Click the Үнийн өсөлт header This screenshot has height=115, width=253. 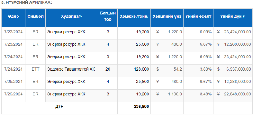click(x=198, y=18)
